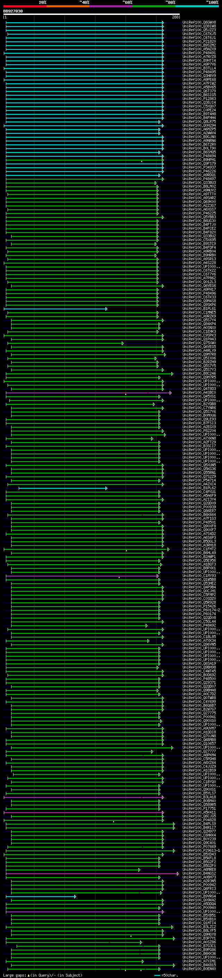Image resolution: width=222 pixels, height=978 pixels.
Task: Click the hit label UniRef100_B7FSI3
Action: [199, 423]
